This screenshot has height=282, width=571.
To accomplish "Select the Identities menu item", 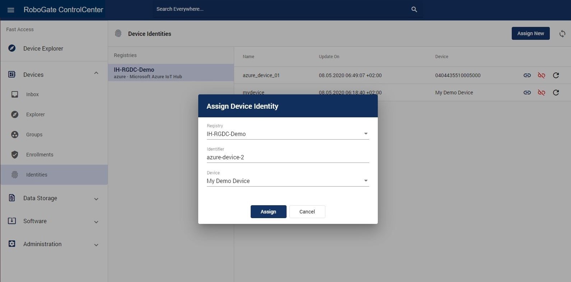I will click(x=54, y=175).
